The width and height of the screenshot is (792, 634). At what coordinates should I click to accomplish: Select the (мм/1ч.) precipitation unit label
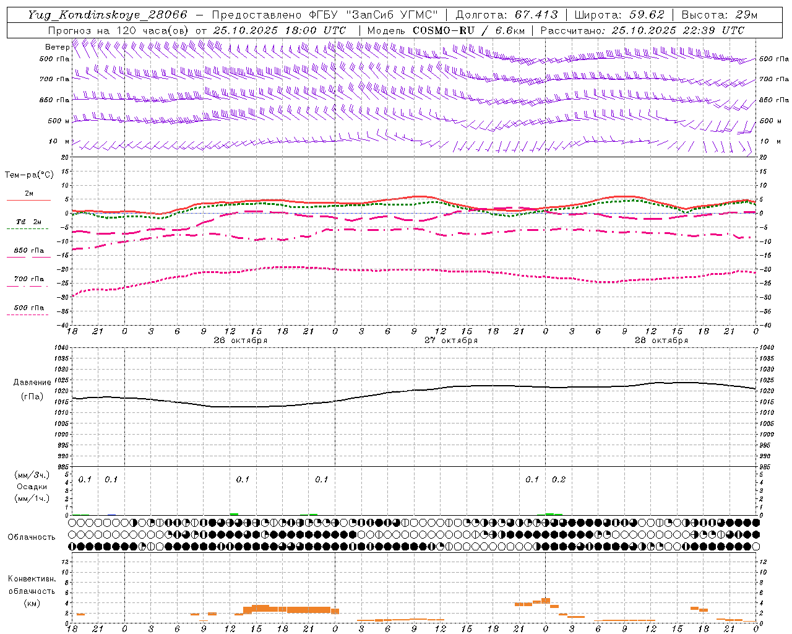tap(32, 498)
